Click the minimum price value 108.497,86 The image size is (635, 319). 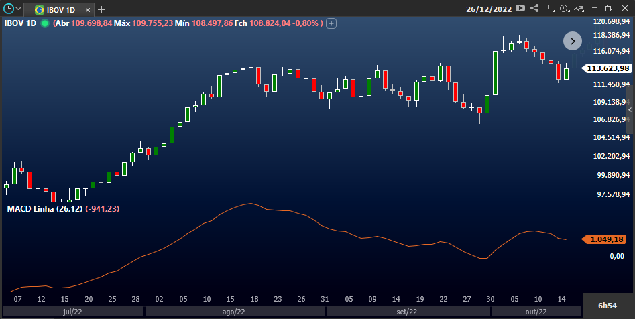[x=212, y=23]
